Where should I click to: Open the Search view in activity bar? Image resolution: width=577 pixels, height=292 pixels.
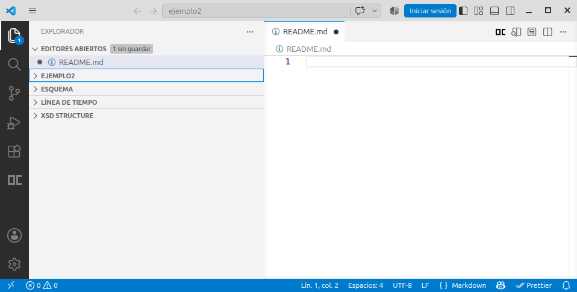[14, 64]
